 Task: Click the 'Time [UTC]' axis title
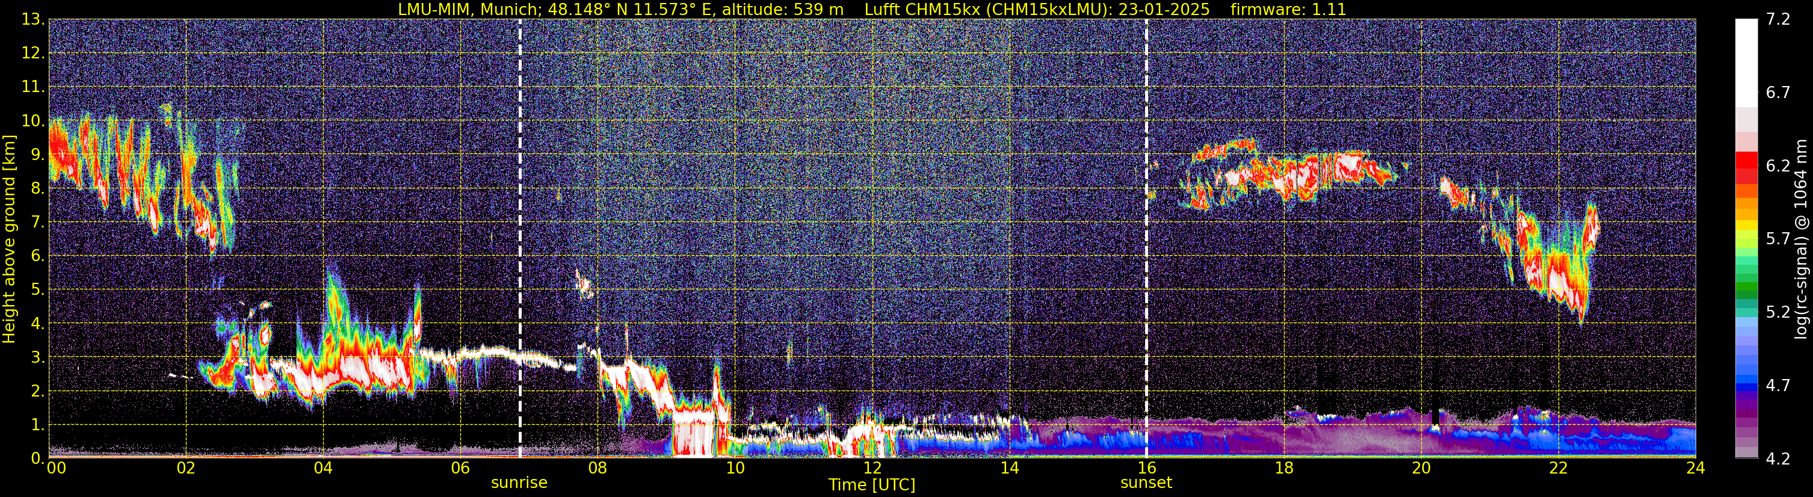click(871, 485)
